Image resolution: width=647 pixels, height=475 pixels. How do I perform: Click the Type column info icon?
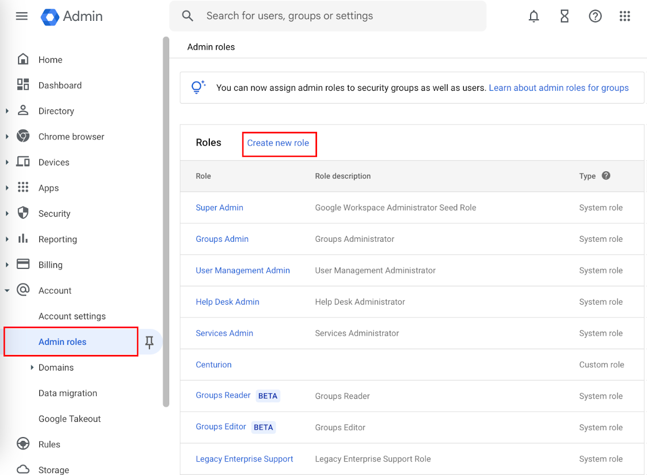[x=606, y=176]
